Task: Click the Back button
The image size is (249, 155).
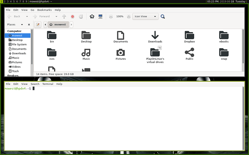Action: click(x=14, y=16)
